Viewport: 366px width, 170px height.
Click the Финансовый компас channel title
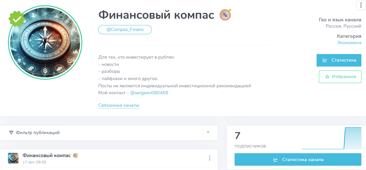coord(156,15)
